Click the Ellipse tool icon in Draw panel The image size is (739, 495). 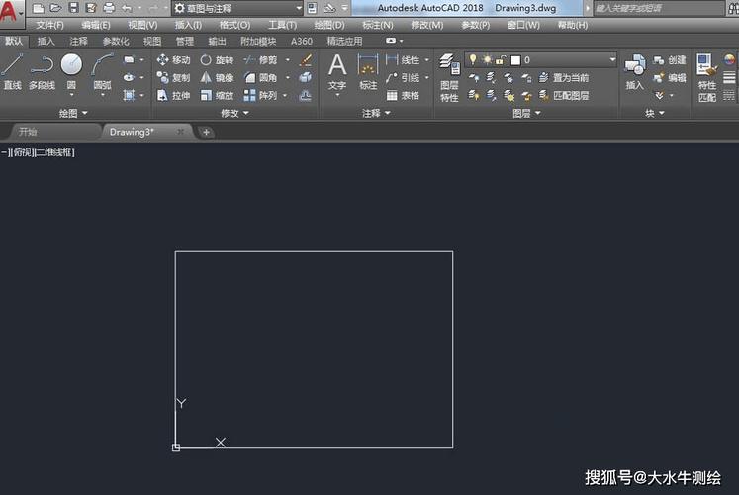[130, 77]
